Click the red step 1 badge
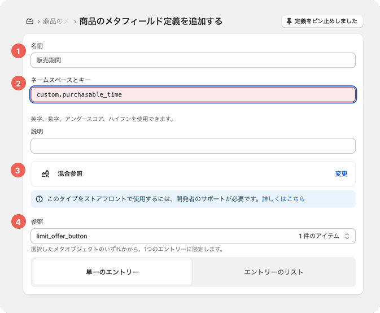Image resolution: width=380 pixels, height=313 pixels. 19,51
